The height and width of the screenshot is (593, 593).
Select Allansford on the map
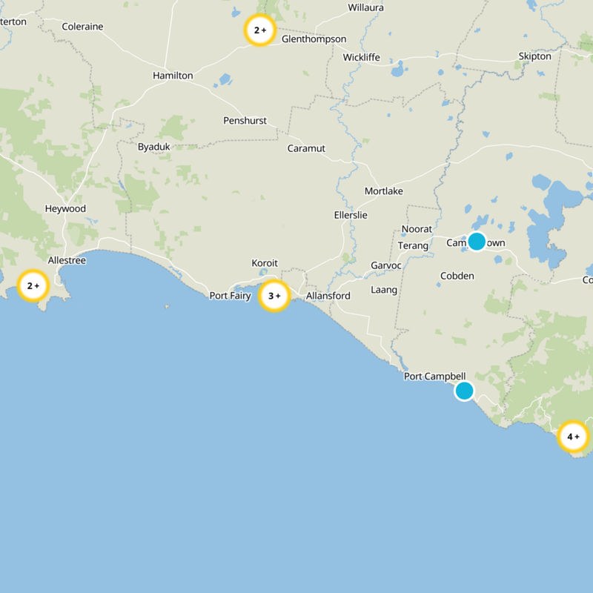click(328, 296)
